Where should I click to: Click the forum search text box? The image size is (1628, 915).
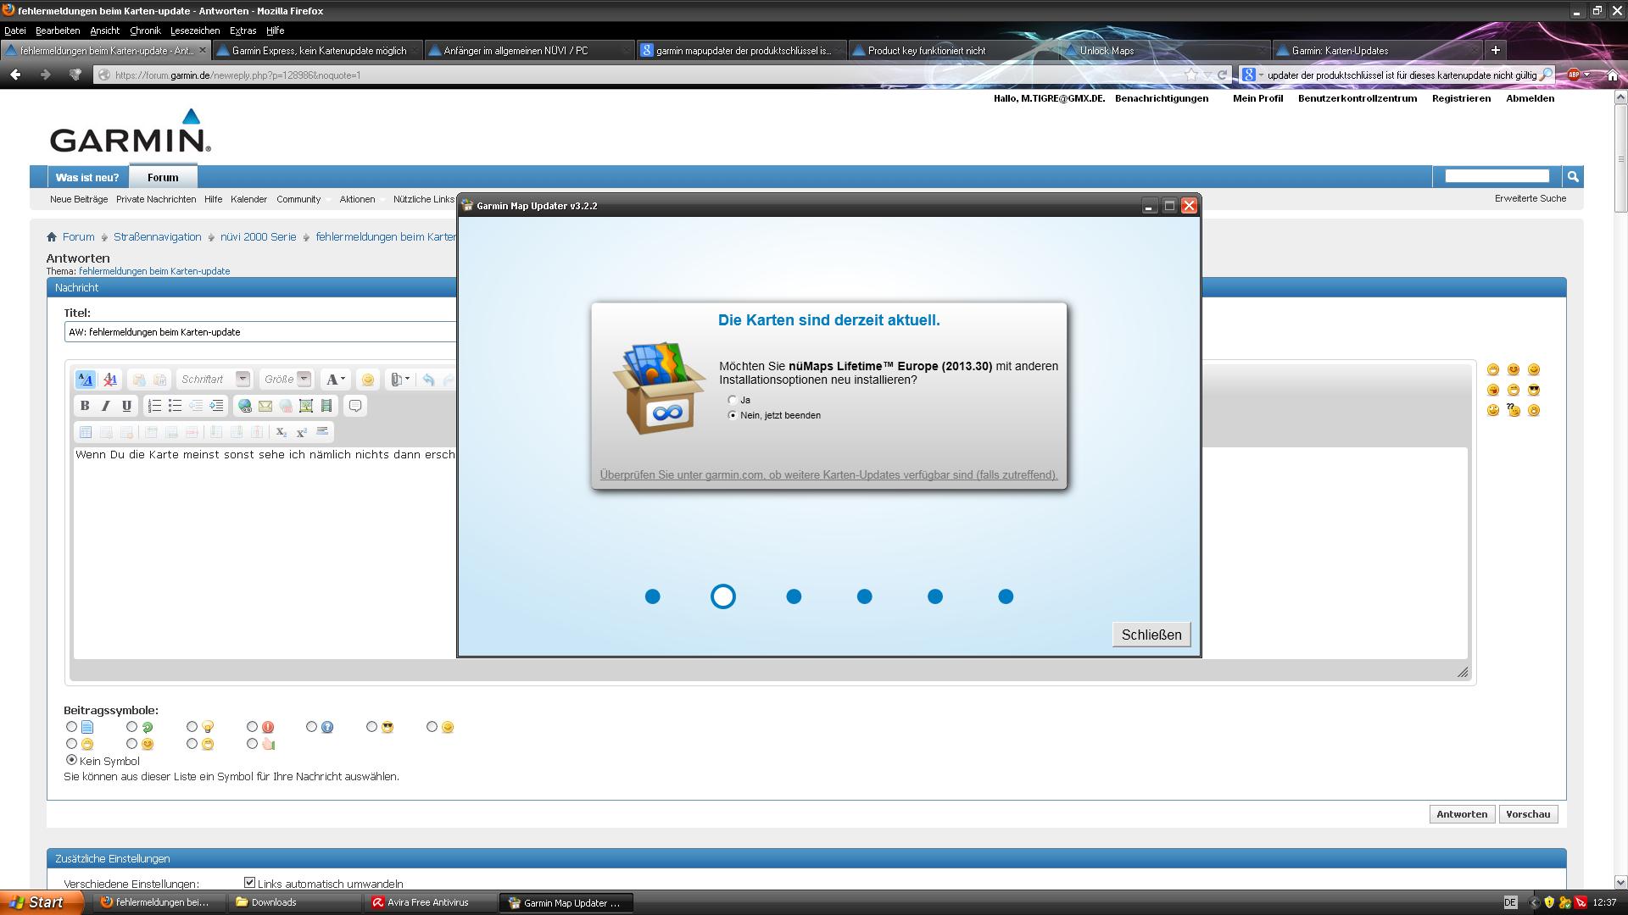(x=1497, y=176)
